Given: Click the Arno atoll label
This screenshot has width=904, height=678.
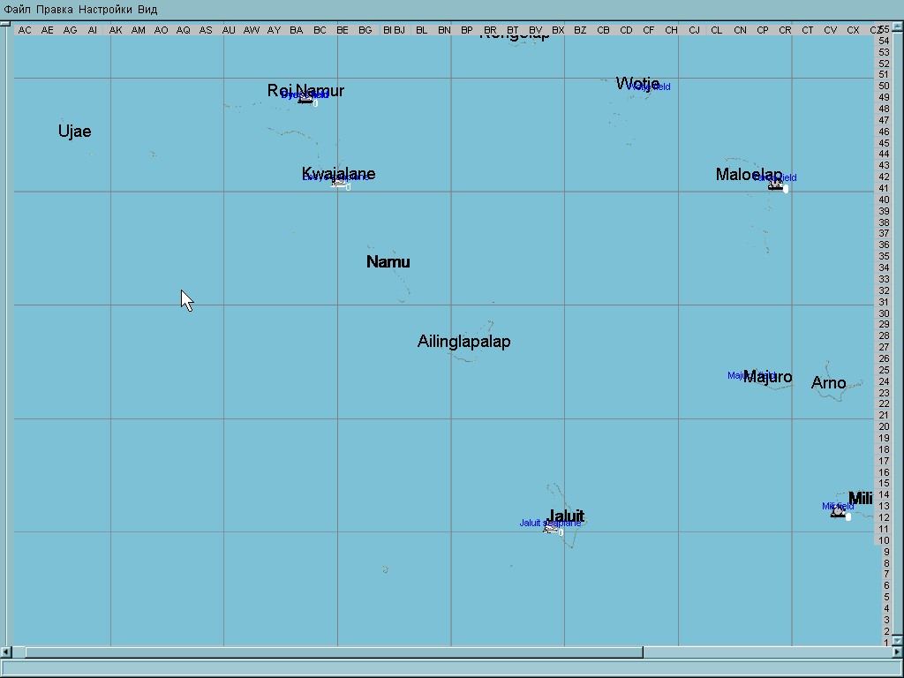Looking at the screenshot, I should click(828, 383).
